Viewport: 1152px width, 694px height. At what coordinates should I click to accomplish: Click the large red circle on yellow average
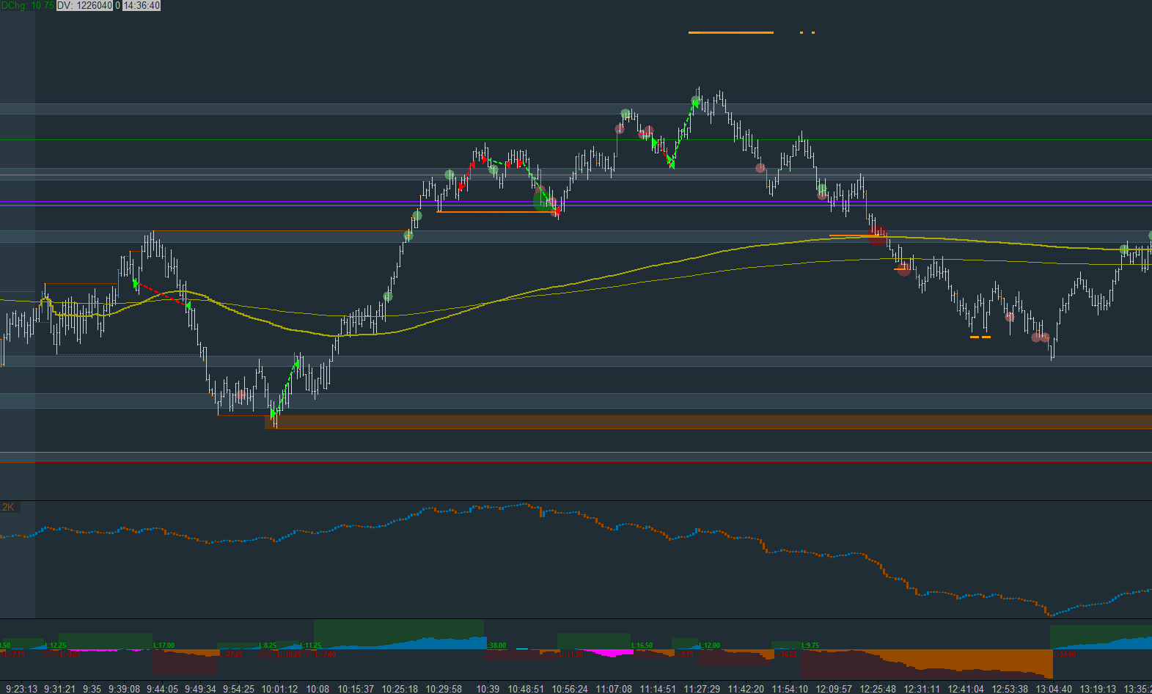pyautogui.click(x=877, y=235)
